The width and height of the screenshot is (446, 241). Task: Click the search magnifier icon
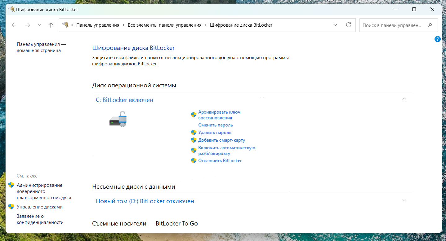[430, 25]
